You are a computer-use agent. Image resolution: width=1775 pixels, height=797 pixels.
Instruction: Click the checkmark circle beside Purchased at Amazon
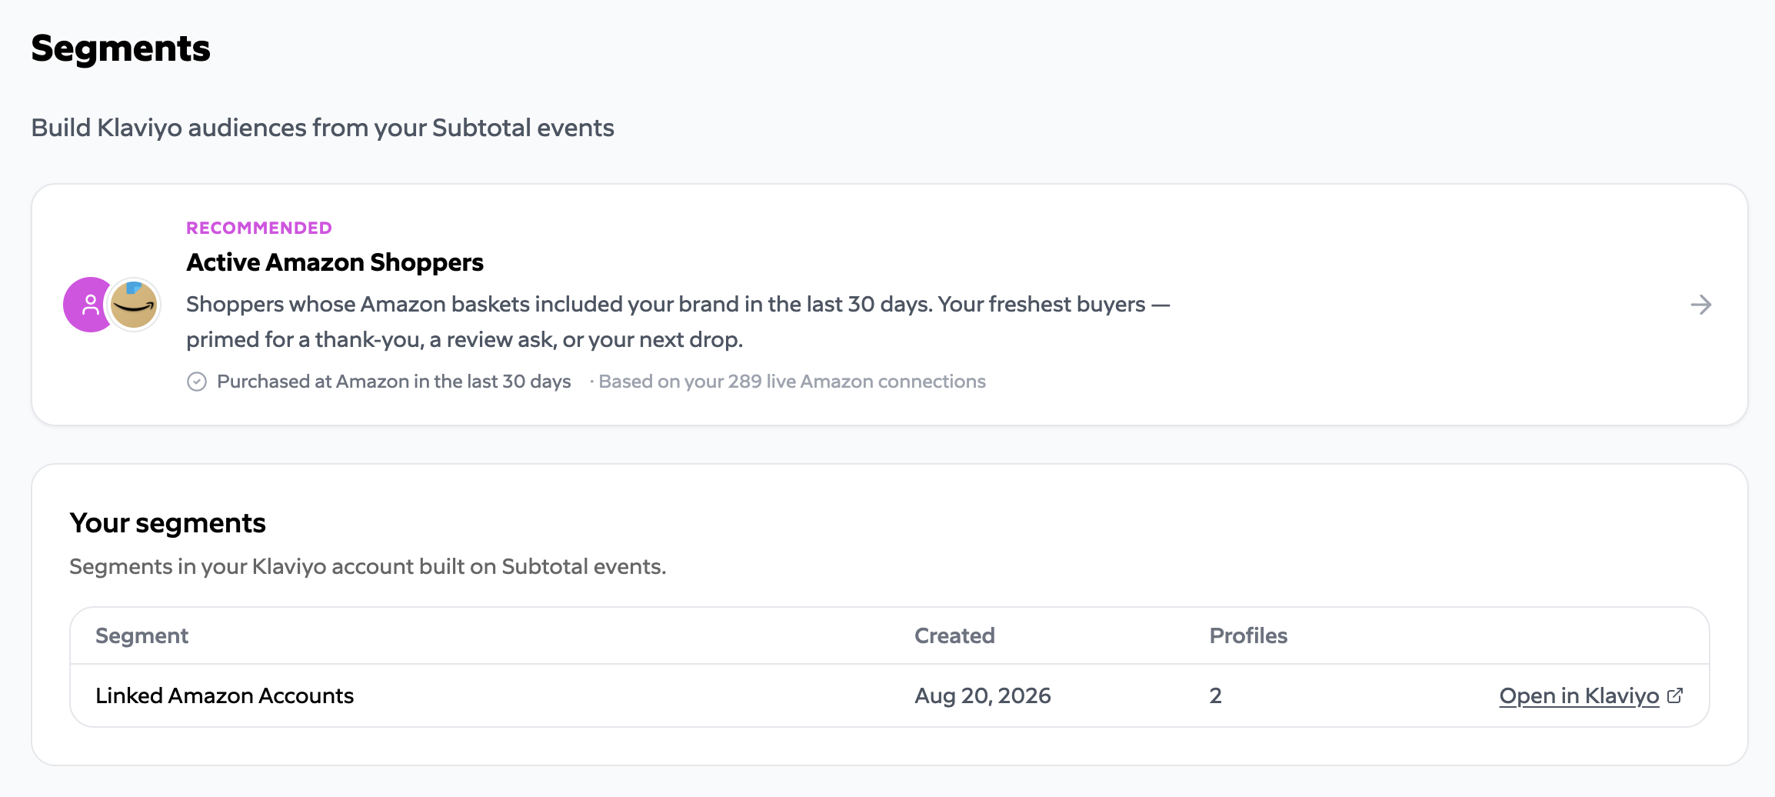coord(197,382)
